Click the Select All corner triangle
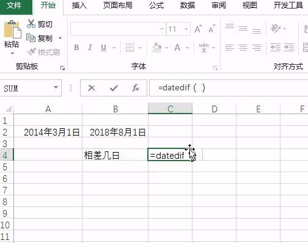The width and height of the screenshot is (308, 243). 9,109
